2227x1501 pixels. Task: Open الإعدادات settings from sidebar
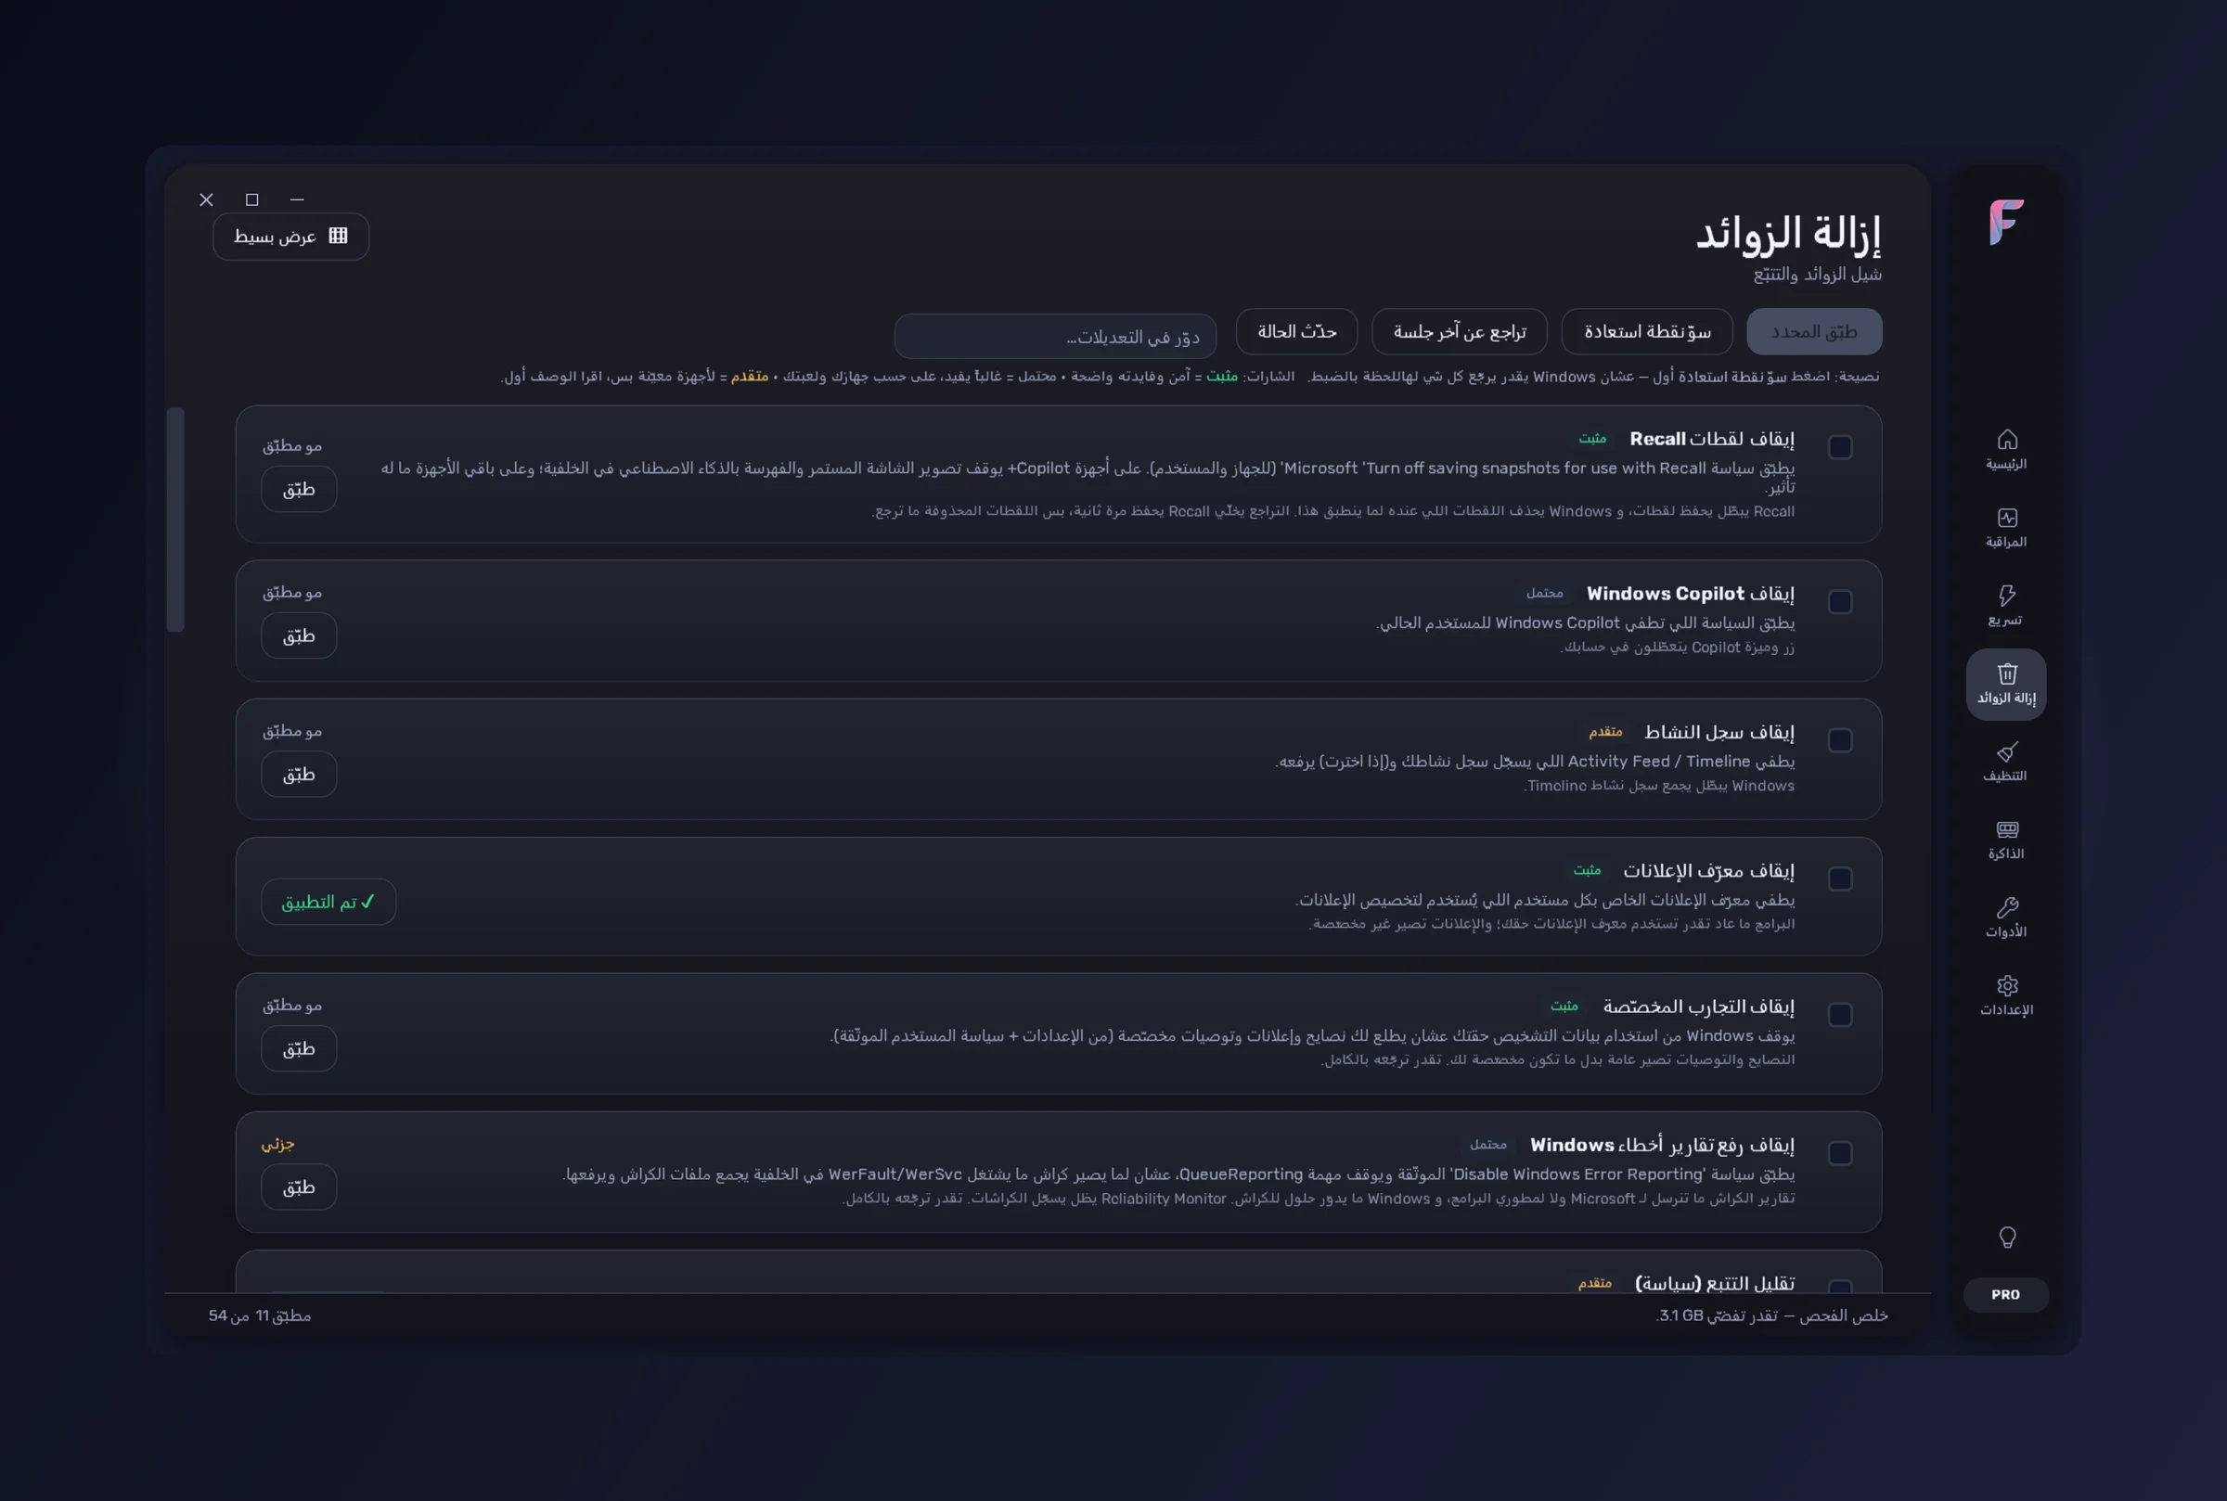pyautogui.click(x=2006, y=995)
